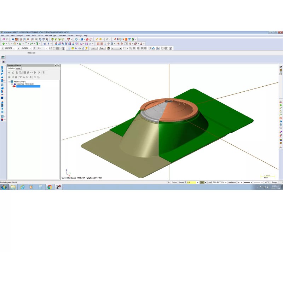Click the wireframe globe icon
Image resolution: width=283 pixels, height=283 pixels.
pos(76,39)
